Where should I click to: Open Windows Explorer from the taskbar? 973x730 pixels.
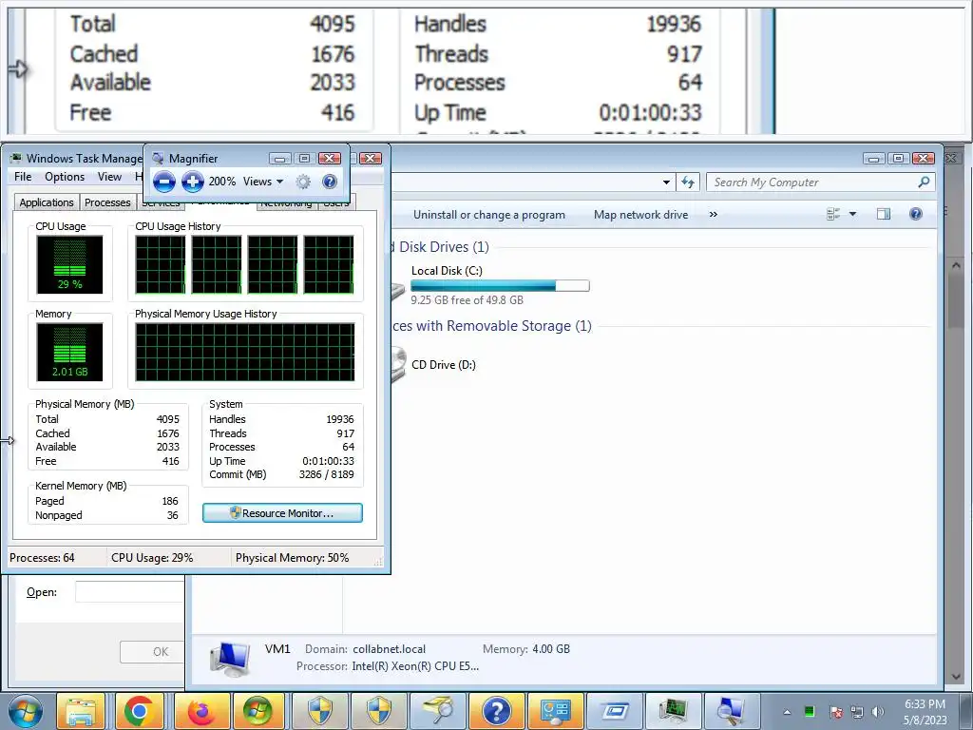point(81,711)
